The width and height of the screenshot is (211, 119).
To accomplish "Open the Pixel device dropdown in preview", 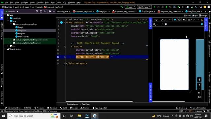I will pos(192,20).
